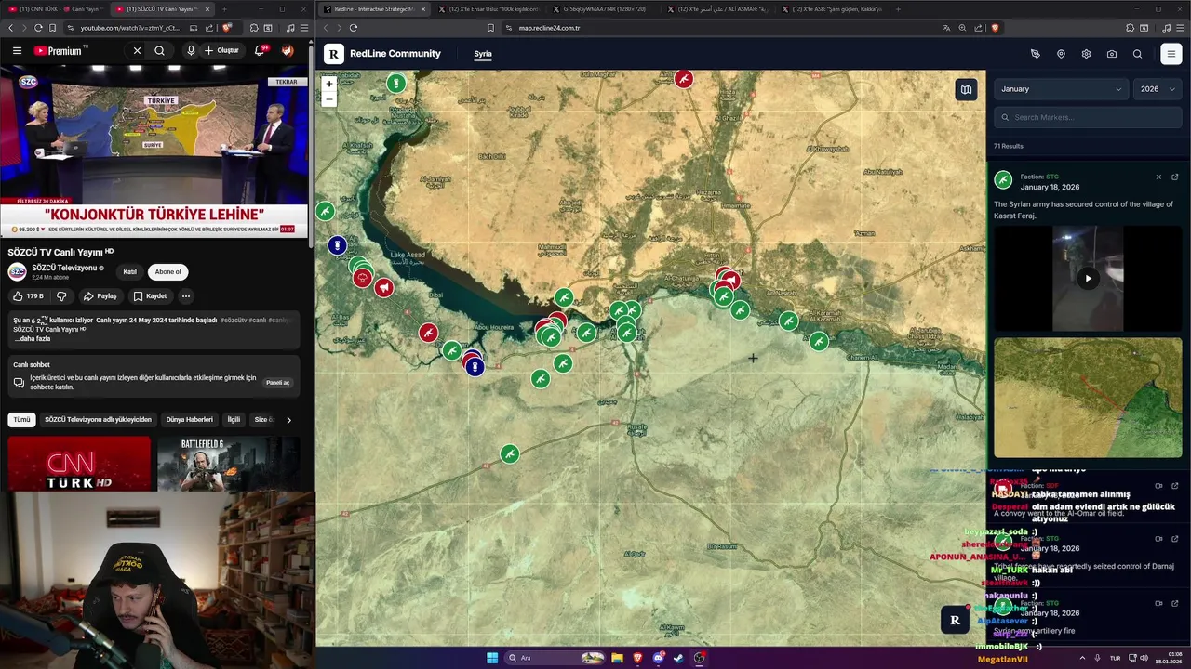
Task: Click the Katıl join button
Action: pos(130,271)
